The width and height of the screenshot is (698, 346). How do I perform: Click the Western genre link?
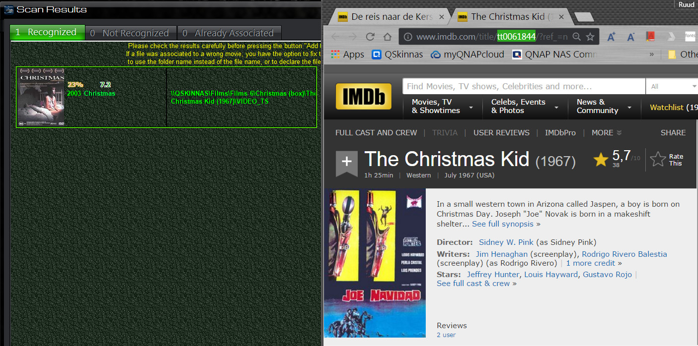coord(419,175)
